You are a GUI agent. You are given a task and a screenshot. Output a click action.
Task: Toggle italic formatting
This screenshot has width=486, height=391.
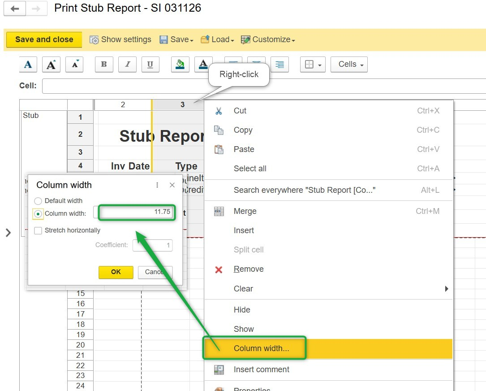127,65
